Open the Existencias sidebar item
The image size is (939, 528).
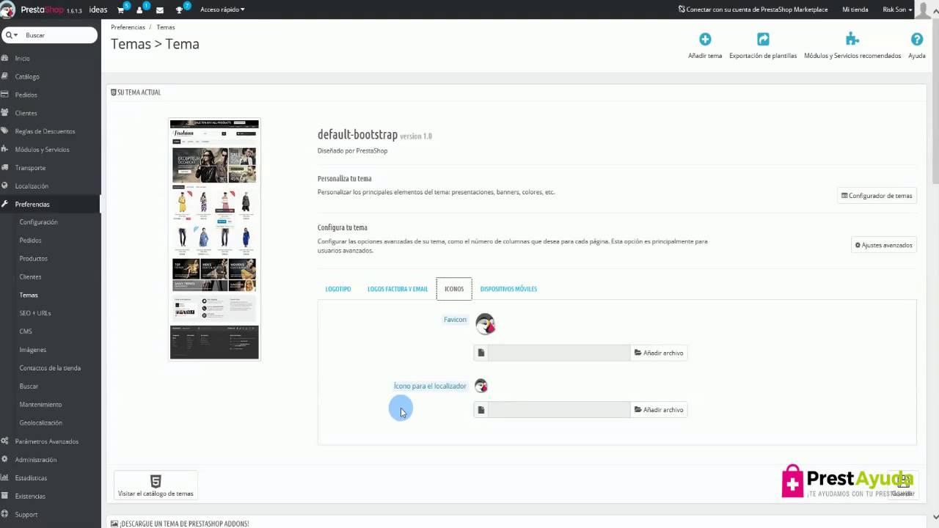(x=30, y=496)
